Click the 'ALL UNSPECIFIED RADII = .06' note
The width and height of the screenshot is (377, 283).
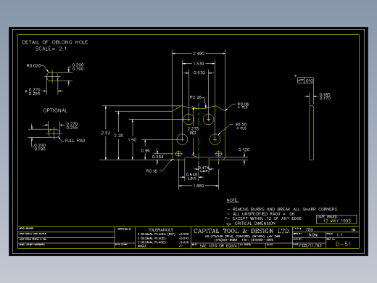coord(263,214)
